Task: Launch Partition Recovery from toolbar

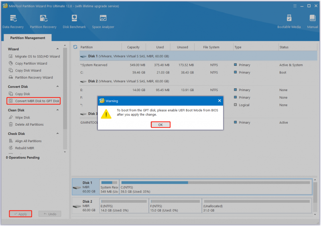Action: point(43,22)
